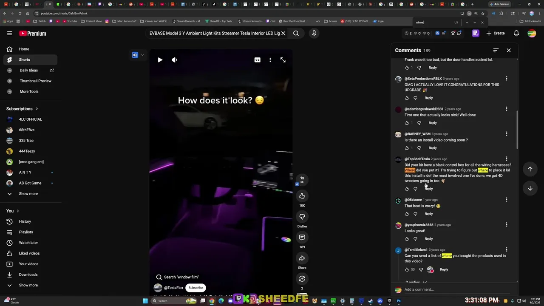This screenshot has height=306, width=544.
Task: Click the search magnifier button
Action: (x=296, y=33)
